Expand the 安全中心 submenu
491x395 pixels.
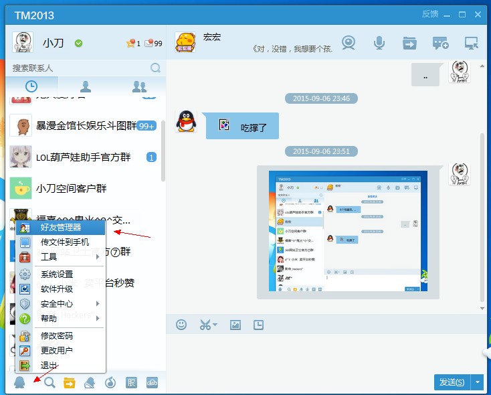click(x=61, y=304)
